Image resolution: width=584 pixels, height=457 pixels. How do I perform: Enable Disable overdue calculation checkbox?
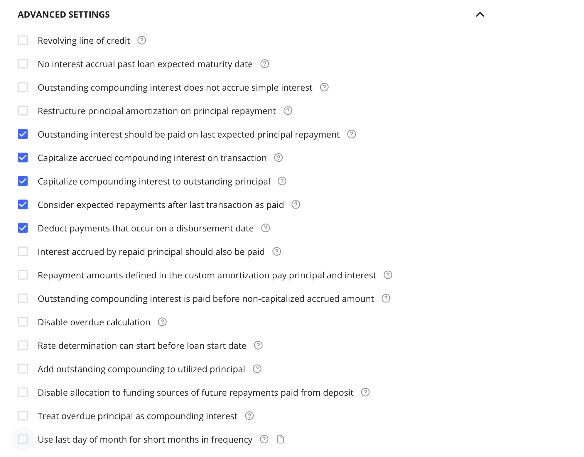click(23, 322)
